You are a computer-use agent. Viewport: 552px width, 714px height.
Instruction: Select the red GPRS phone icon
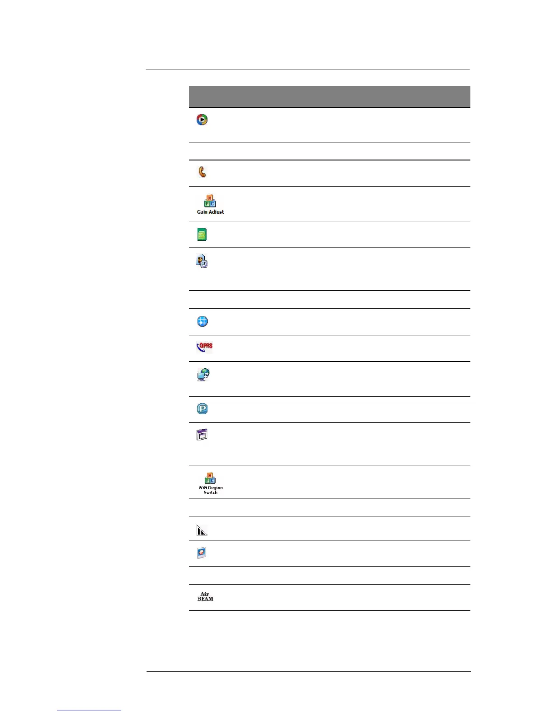coord(204,348)
